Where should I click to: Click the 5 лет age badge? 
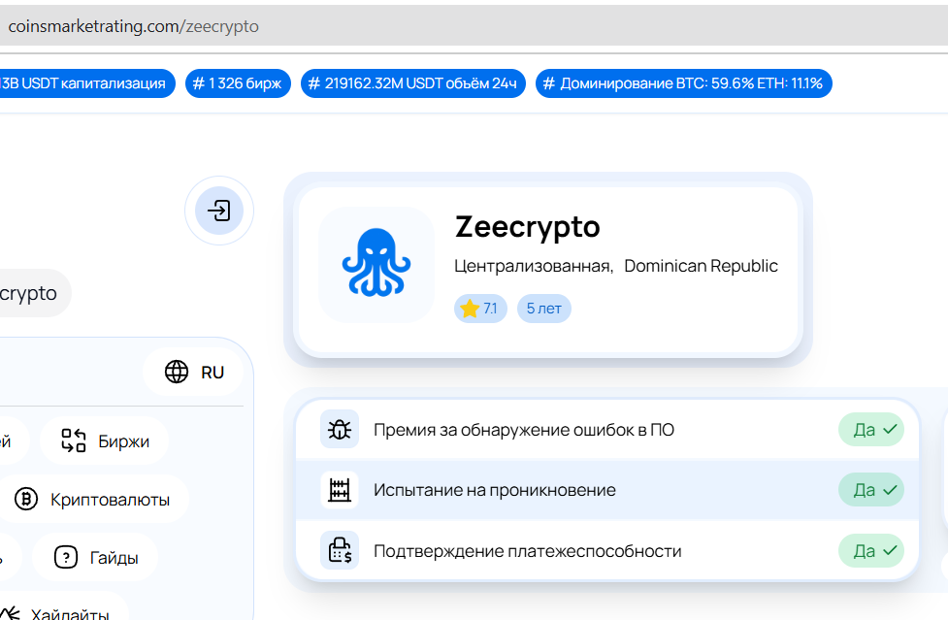543,309
